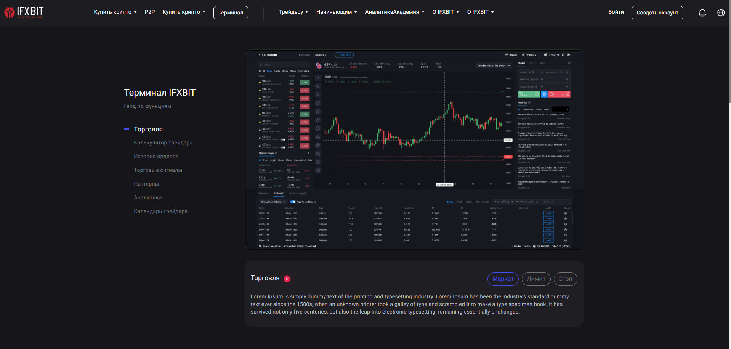Expand О IFXBIT menu next to АналитикаАкадемия

[x=446, y=12]
